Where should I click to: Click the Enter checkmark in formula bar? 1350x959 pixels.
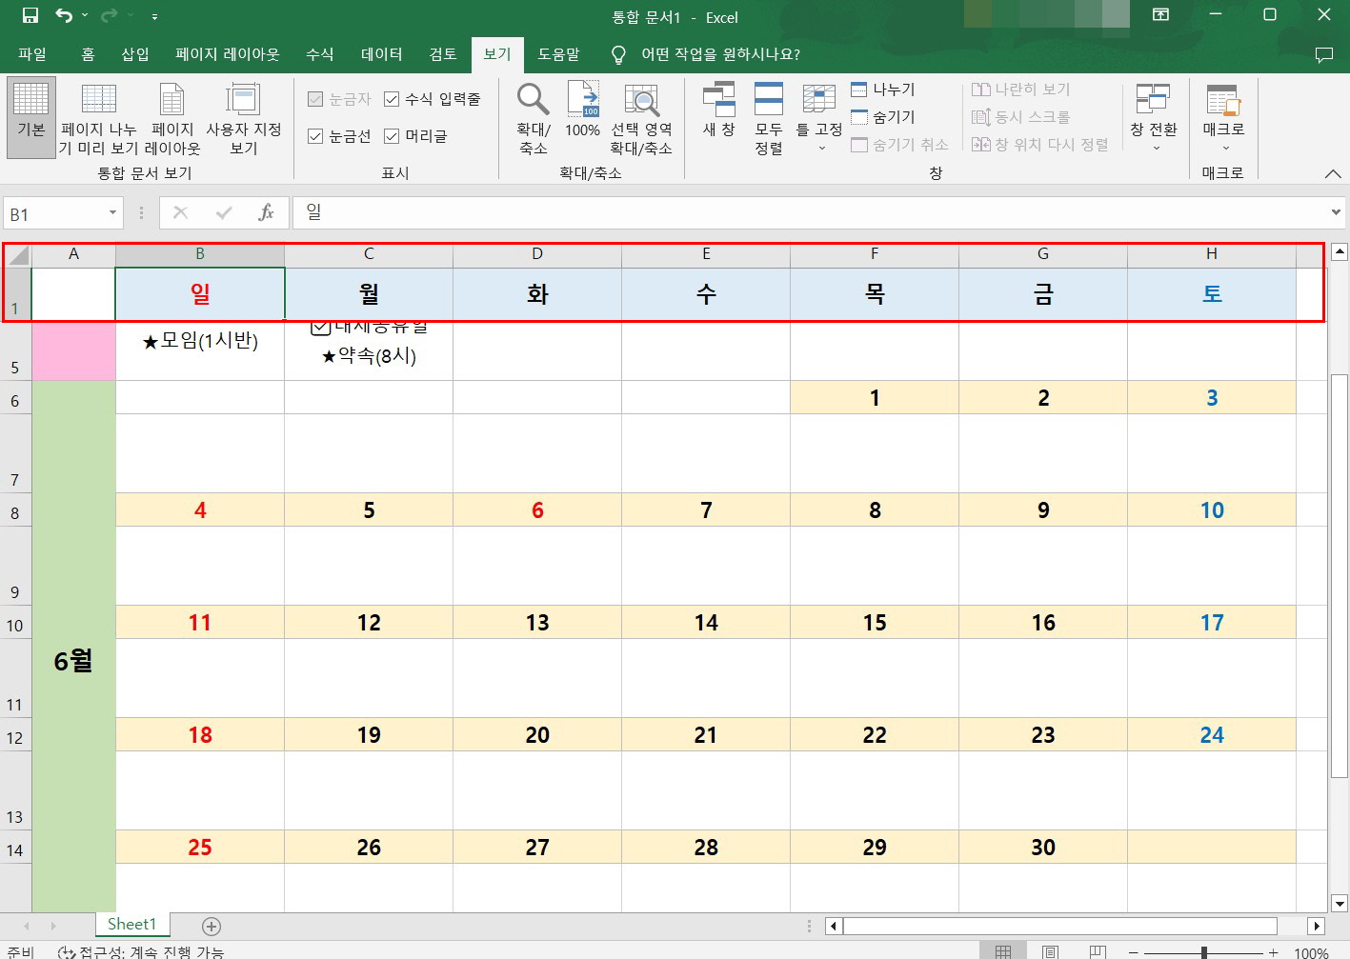(224, 213)
